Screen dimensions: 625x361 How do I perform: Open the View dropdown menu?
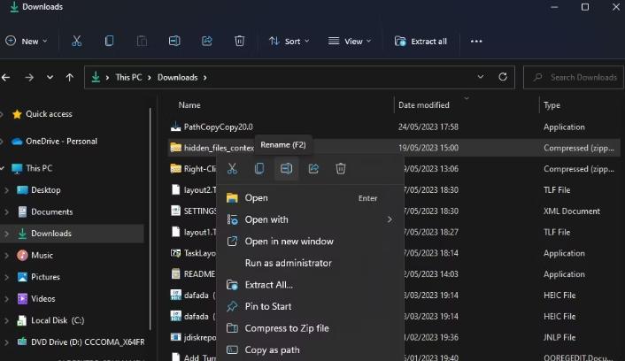point(349,41)
